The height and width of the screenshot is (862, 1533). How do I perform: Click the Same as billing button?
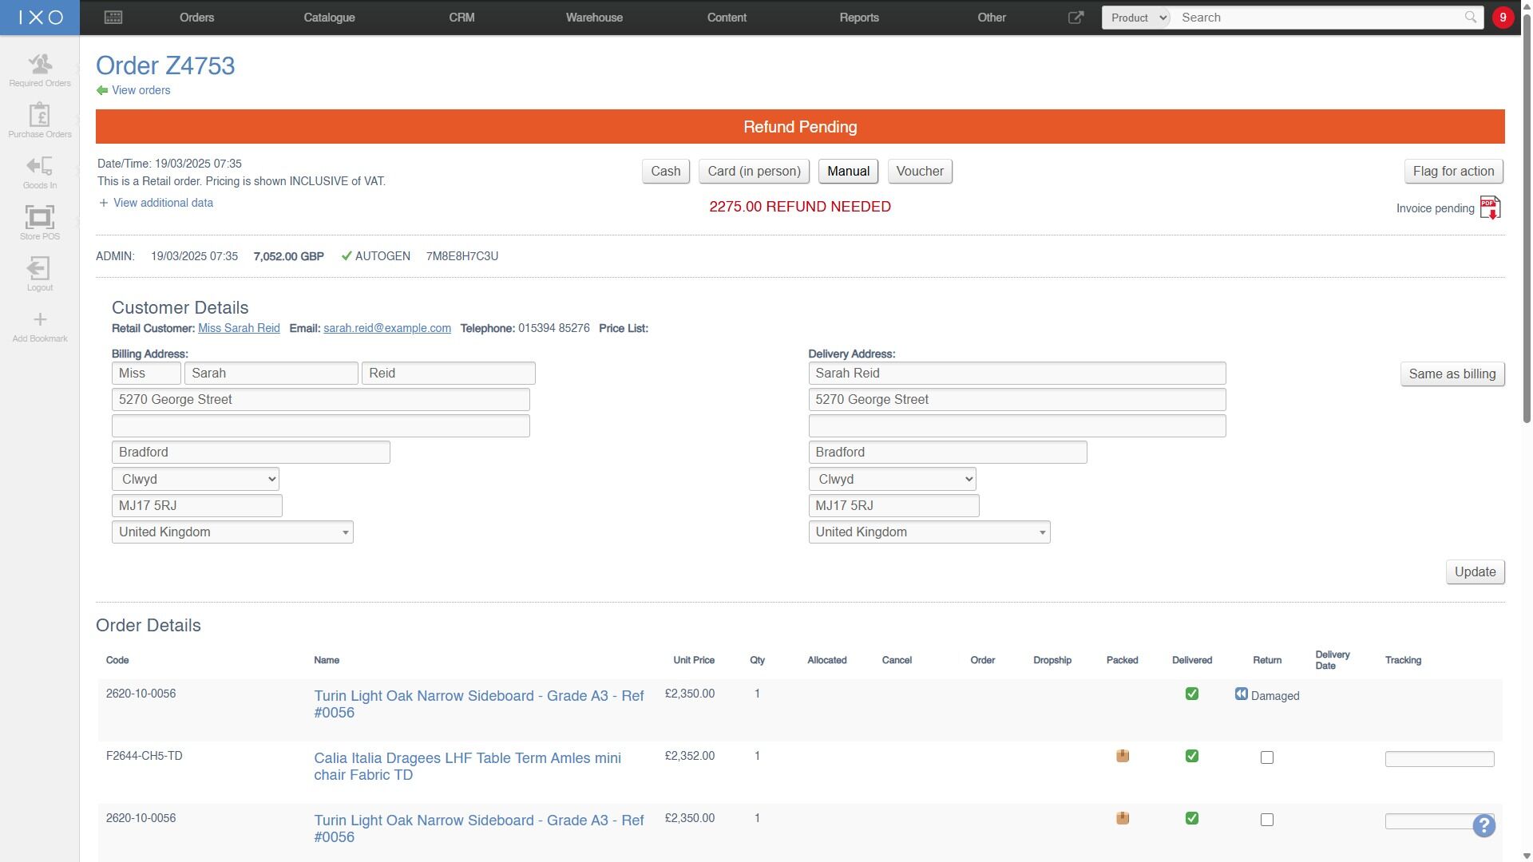pos(1452,374)
